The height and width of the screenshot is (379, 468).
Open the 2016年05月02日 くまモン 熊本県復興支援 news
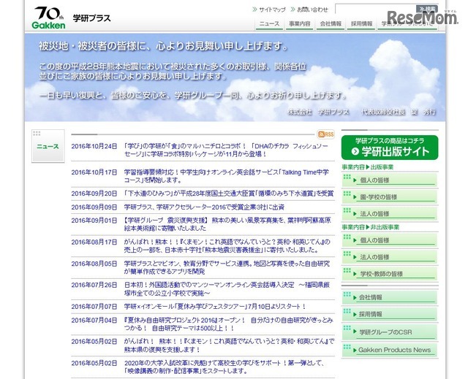[x=229, y=345]
